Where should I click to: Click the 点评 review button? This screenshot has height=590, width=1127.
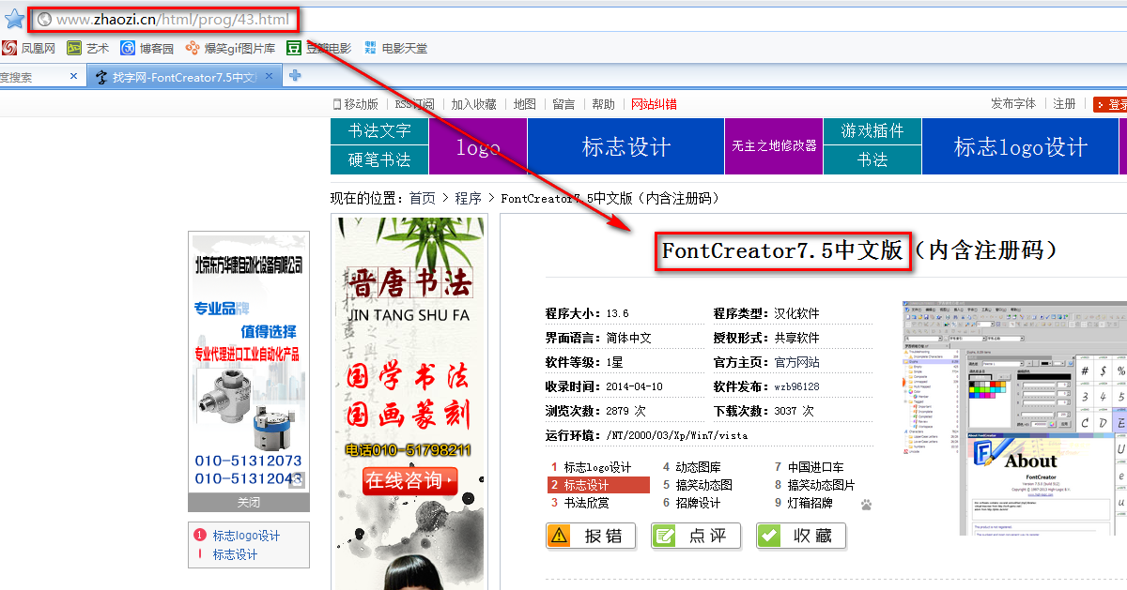tap(696, 536)
